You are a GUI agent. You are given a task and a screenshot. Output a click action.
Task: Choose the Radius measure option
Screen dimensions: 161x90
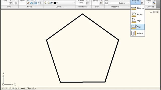coord(138,14)
